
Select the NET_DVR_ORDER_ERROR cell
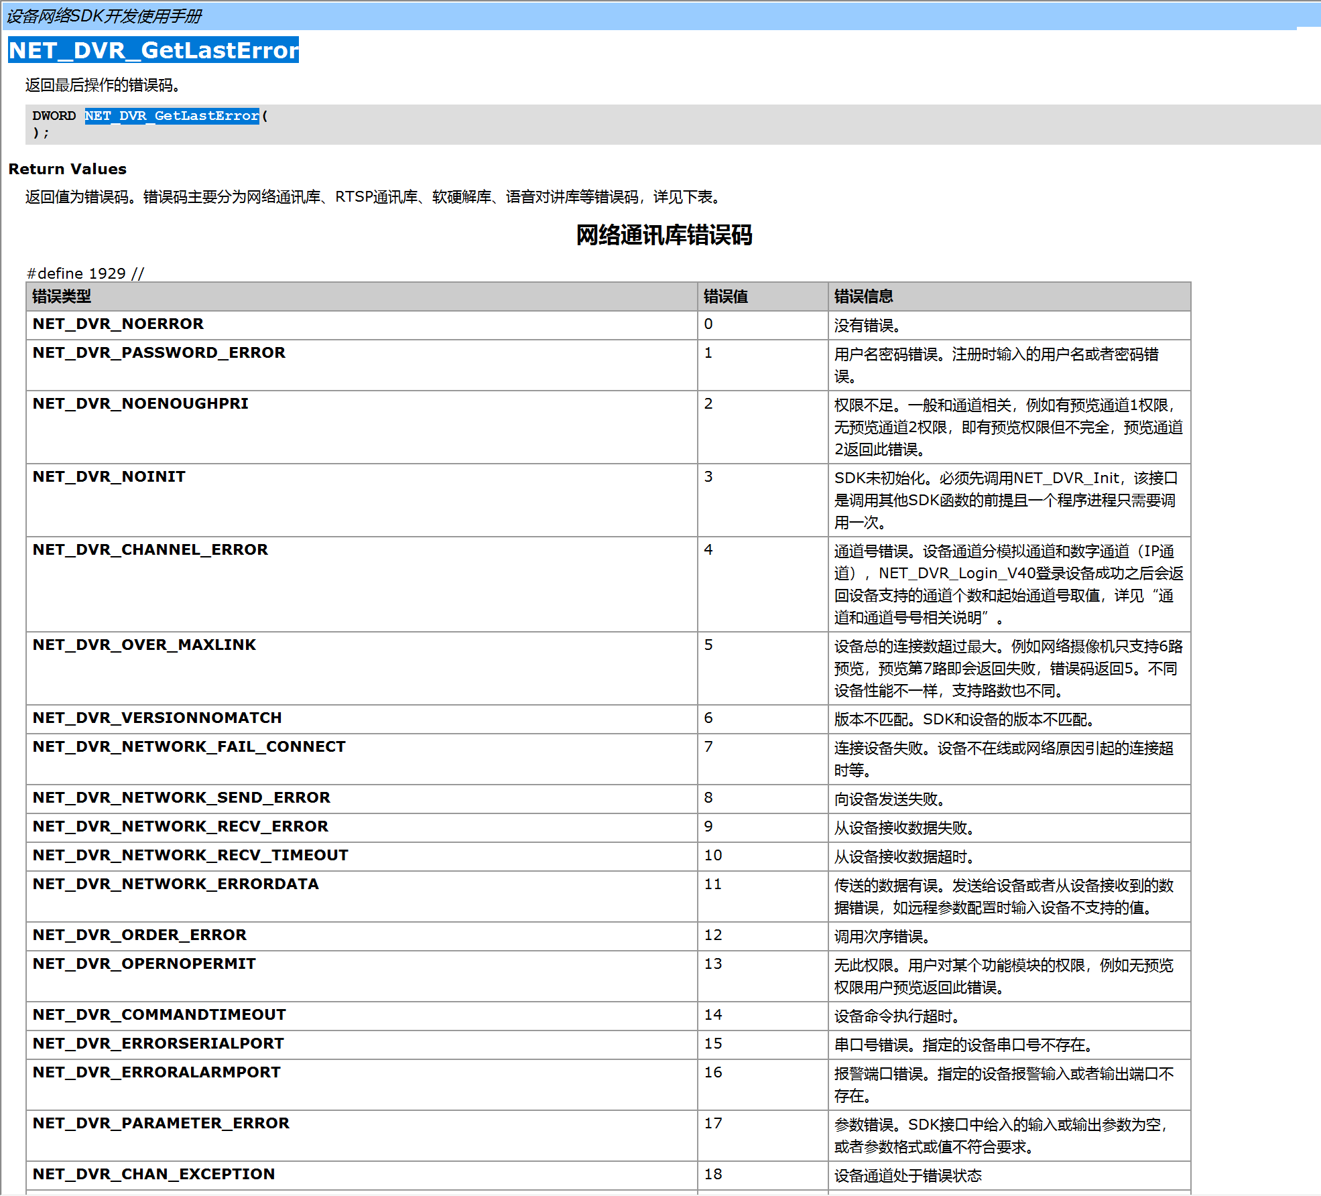(362, 936)
